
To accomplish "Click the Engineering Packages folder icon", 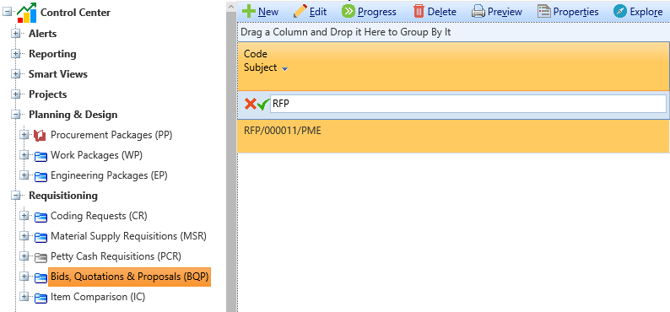I will (x=41, y=176).
